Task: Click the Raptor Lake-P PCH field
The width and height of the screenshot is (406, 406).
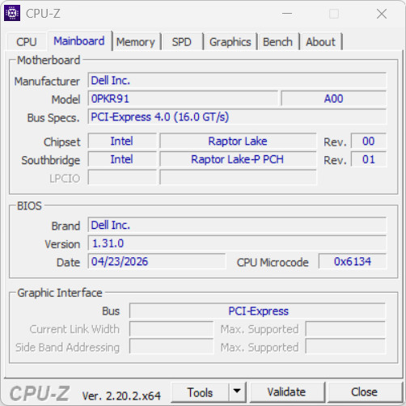Action: (238, 159)
